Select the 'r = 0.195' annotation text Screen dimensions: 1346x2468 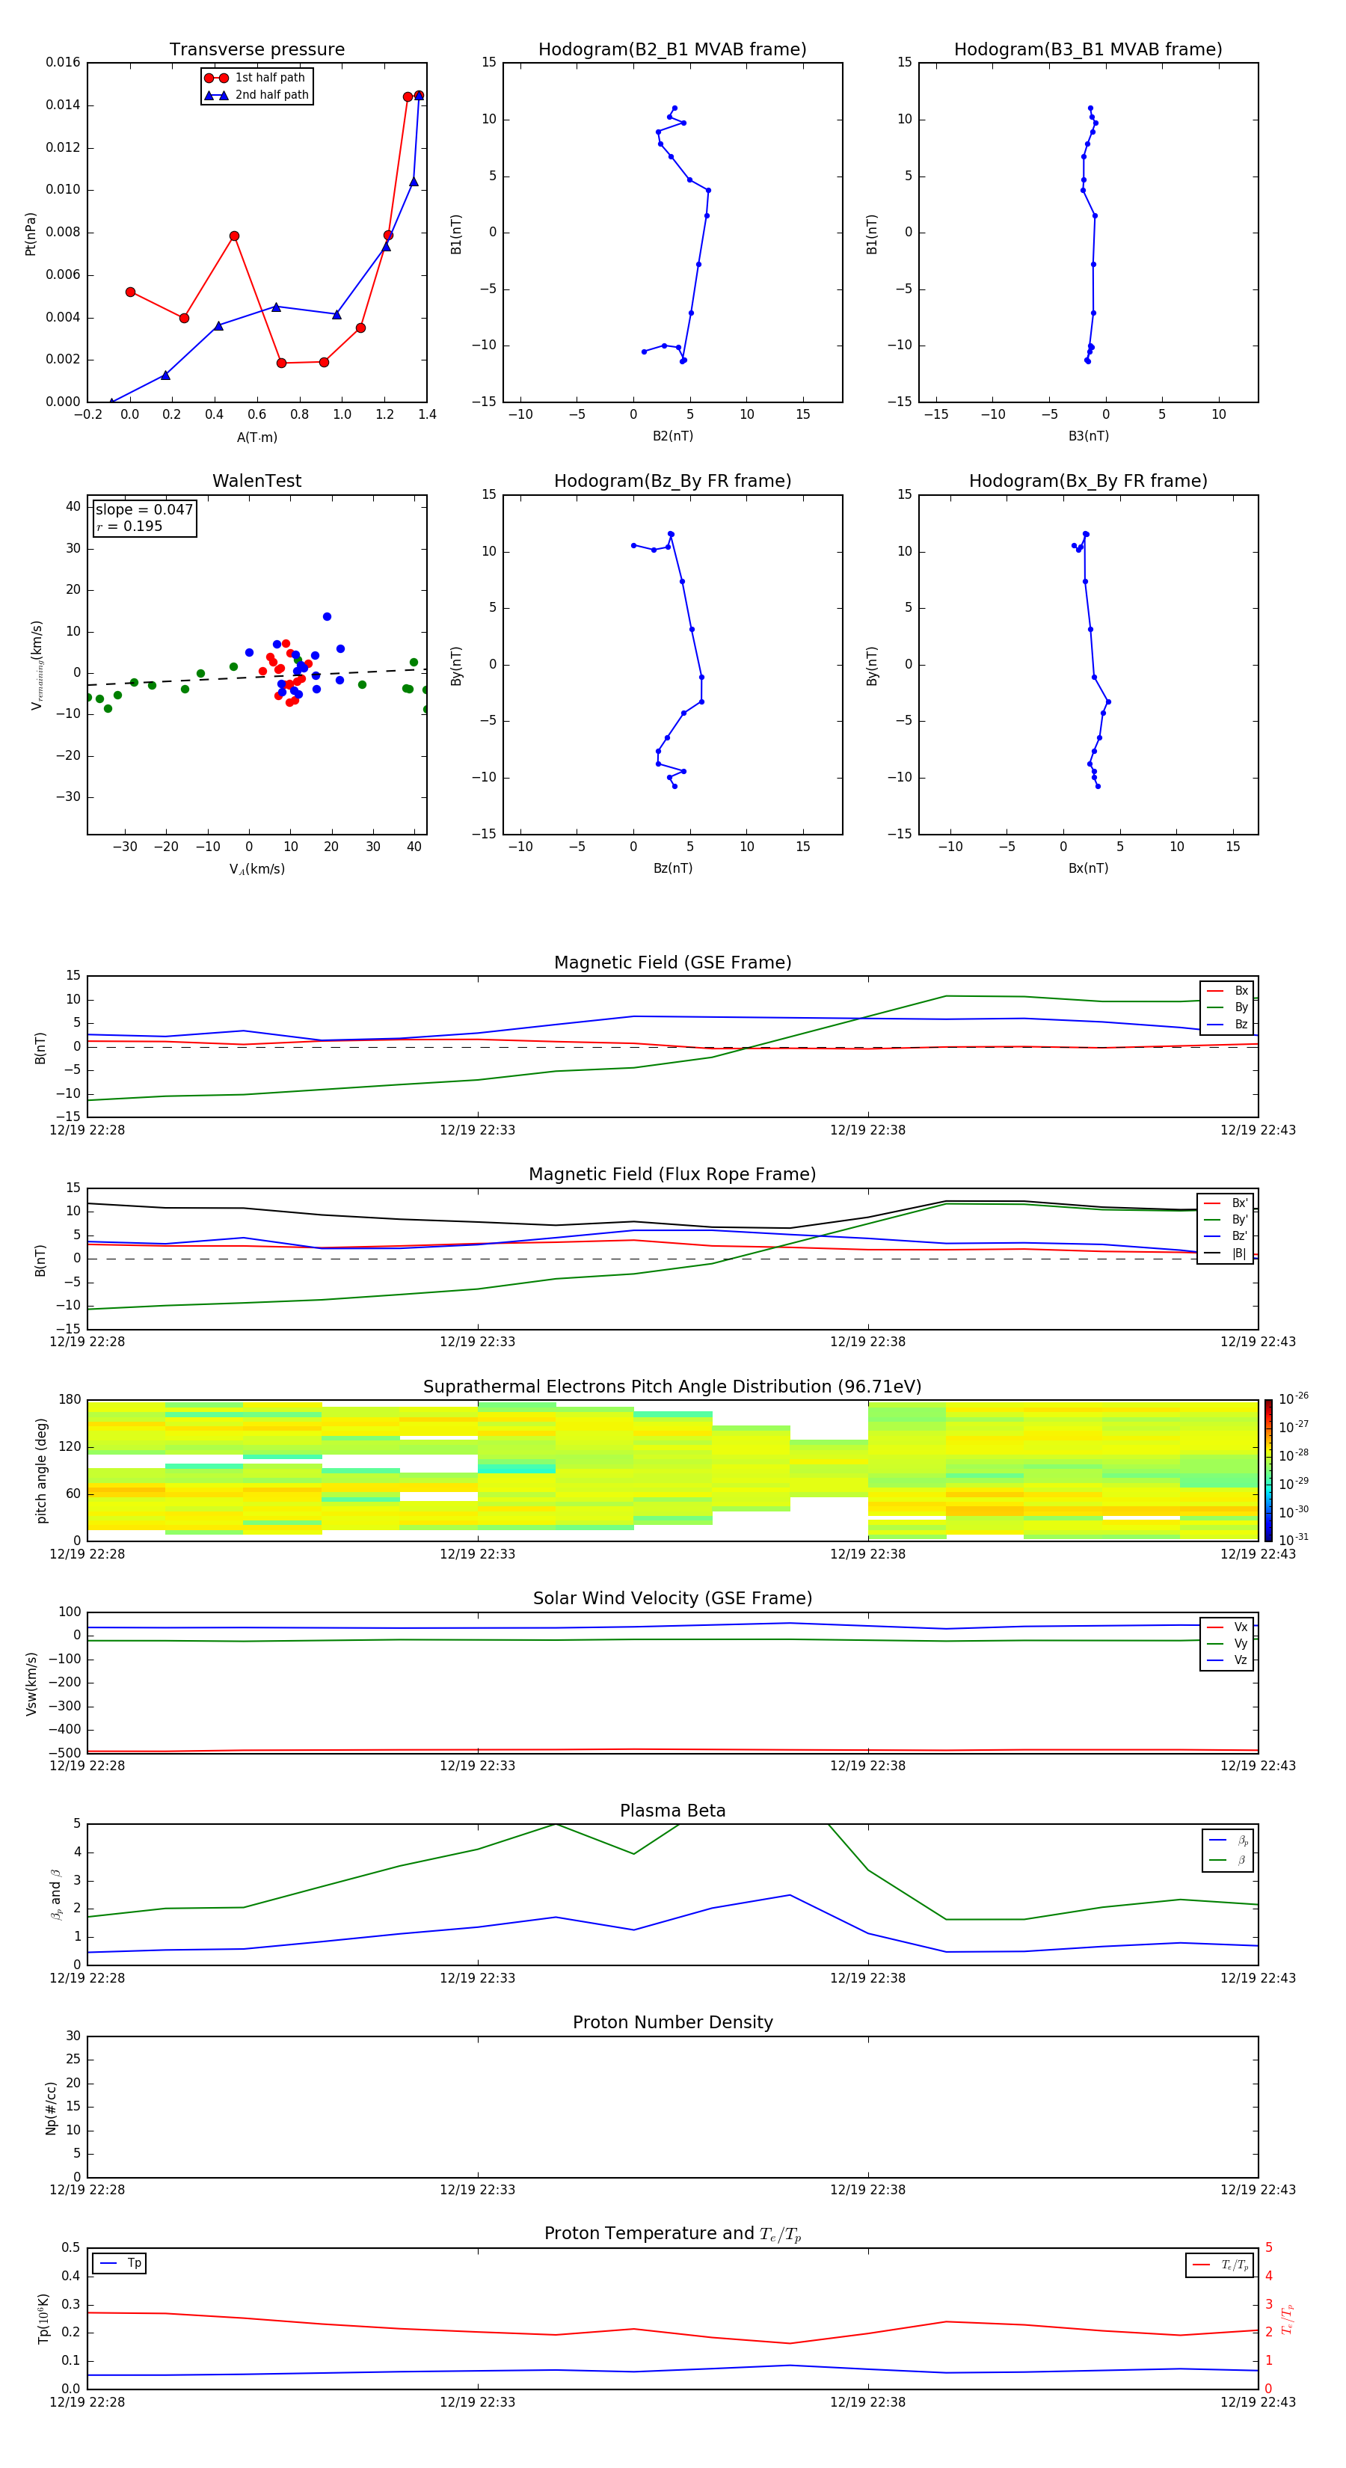pyautogui.click(x=129, y=526)
